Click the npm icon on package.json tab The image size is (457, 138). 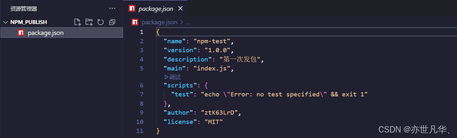pyautogui.click(x=132, y=9)
